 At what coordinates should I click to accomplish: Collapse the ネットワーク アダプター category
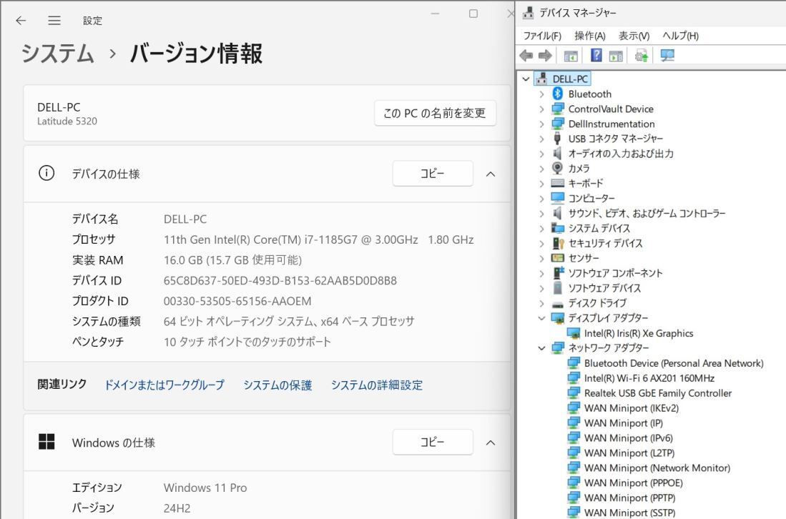[x=542, y=348]
